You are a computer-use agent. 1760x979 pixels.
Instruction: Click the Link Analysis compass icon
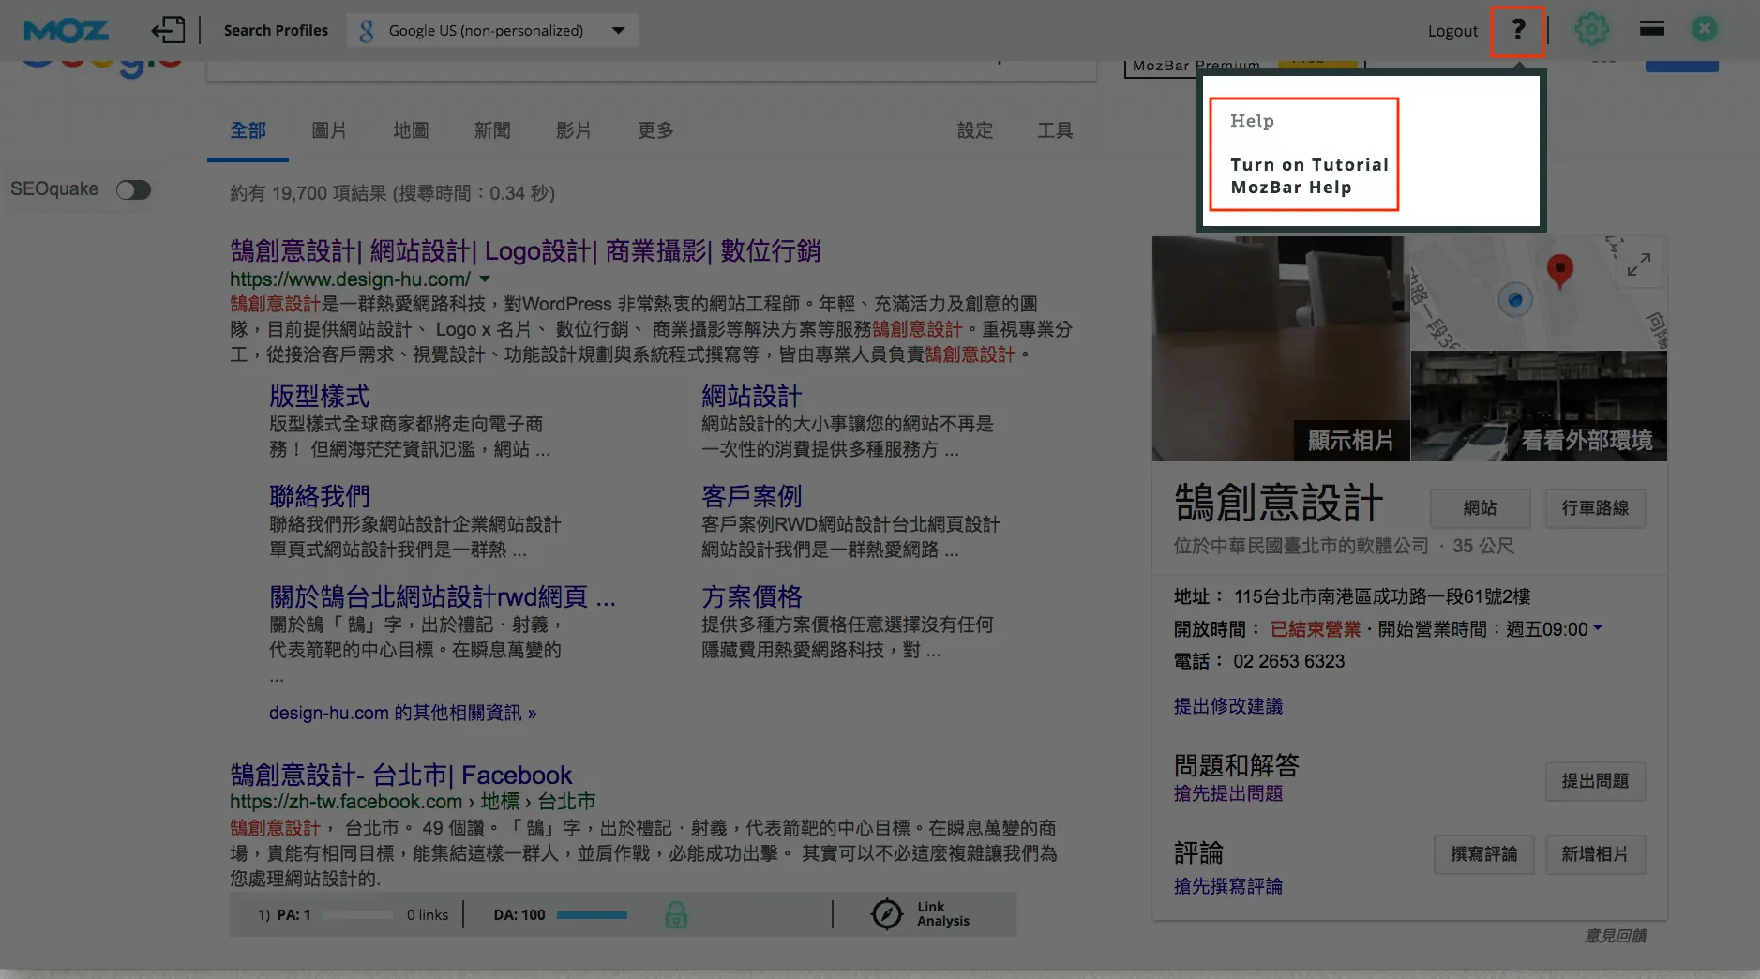click(x=886, y=913)
